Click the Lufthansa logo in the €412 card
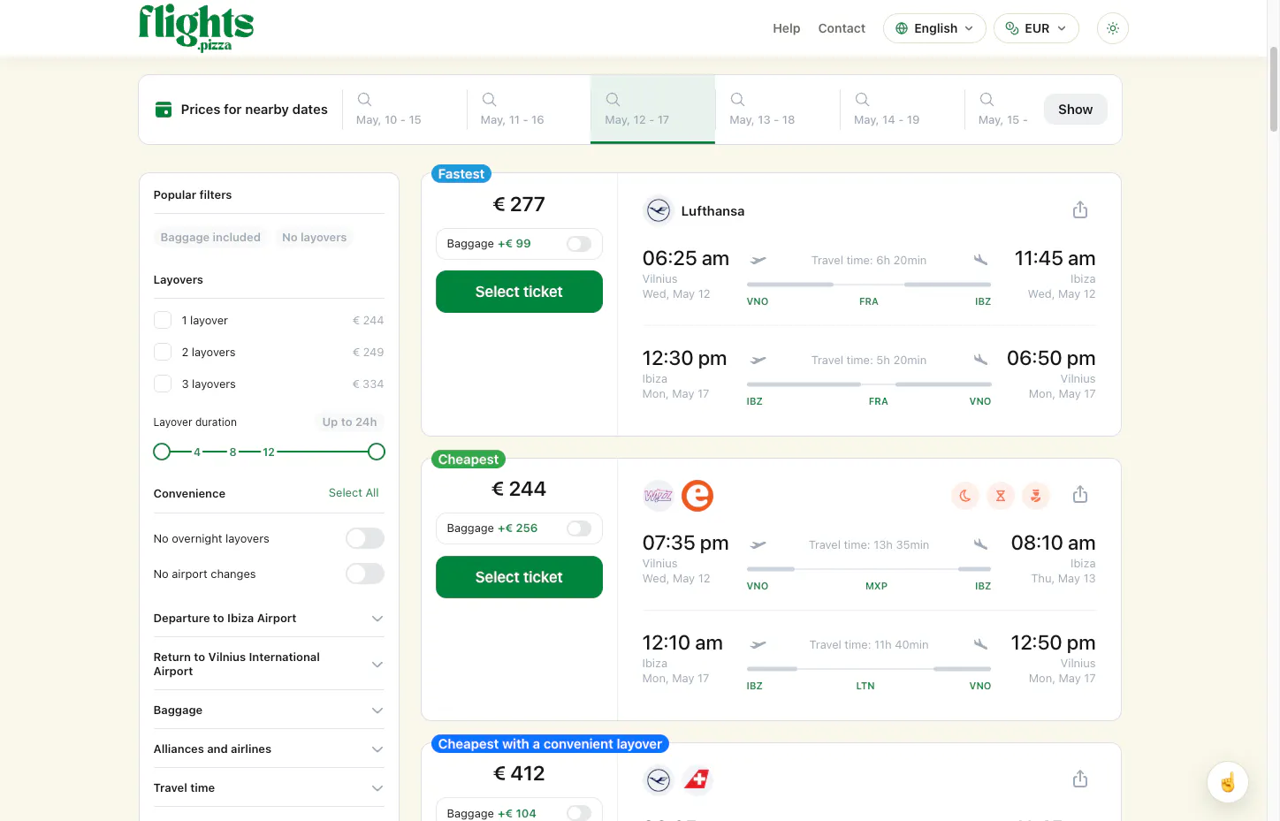The height and width of the screenshot is (821, 1280). coord(659,780)
